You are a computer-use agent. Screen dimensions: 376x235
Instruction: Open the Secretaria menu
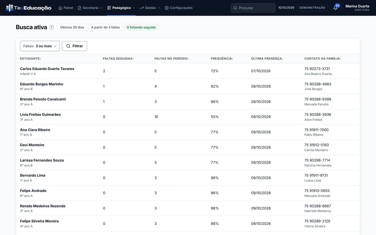[90, 8]
